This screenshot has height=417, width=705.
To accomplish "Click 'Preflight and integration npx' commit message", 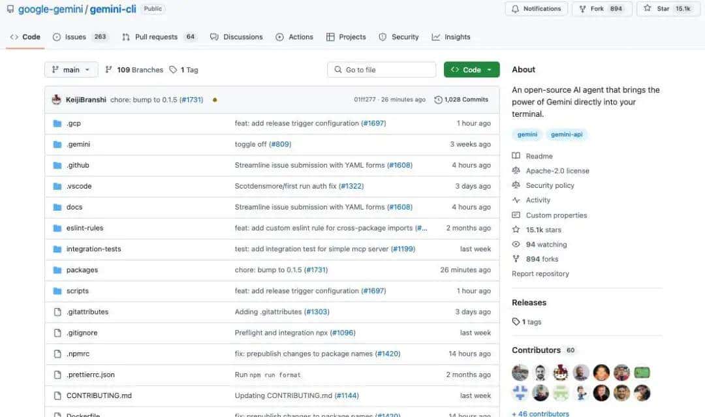I will [x=281, y=333].
